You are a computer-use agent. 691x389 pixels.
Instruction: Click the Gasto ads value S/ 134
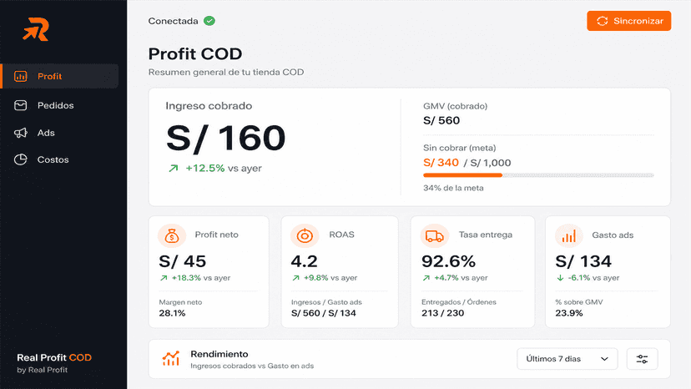point(583,261)
